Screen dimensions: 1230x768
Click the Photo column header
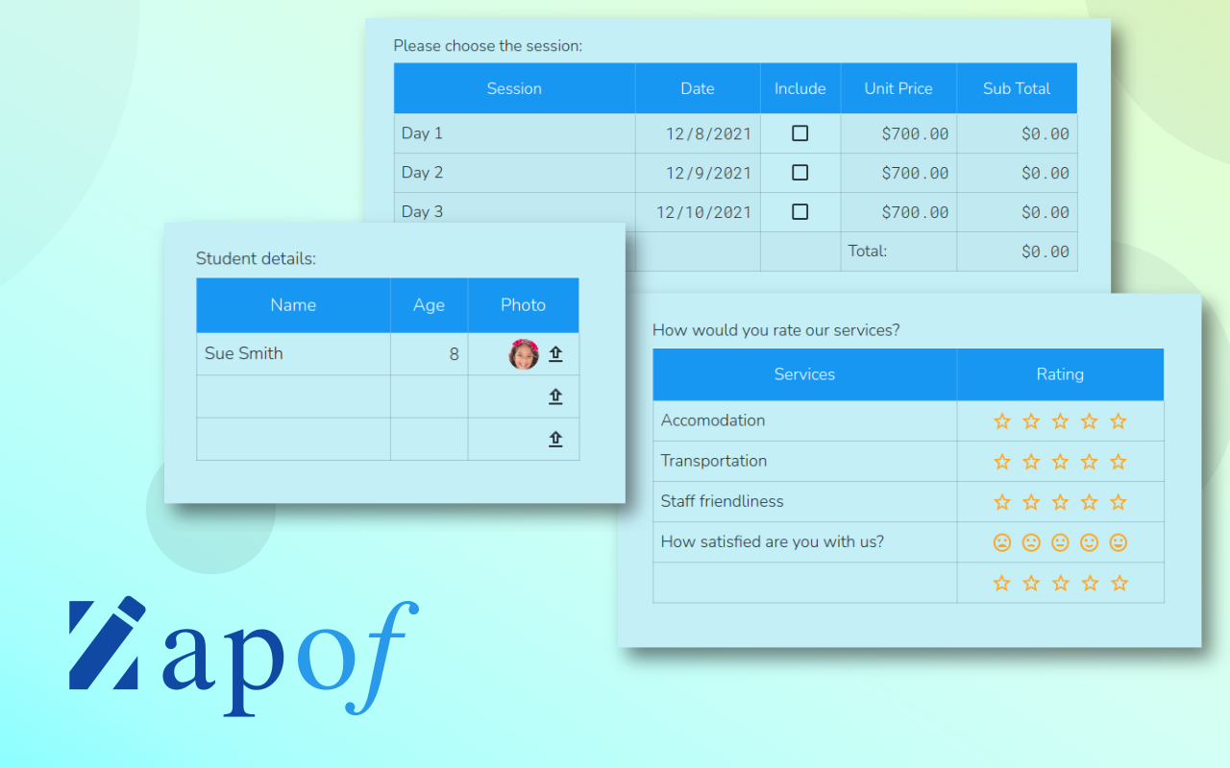pos(523,305)
